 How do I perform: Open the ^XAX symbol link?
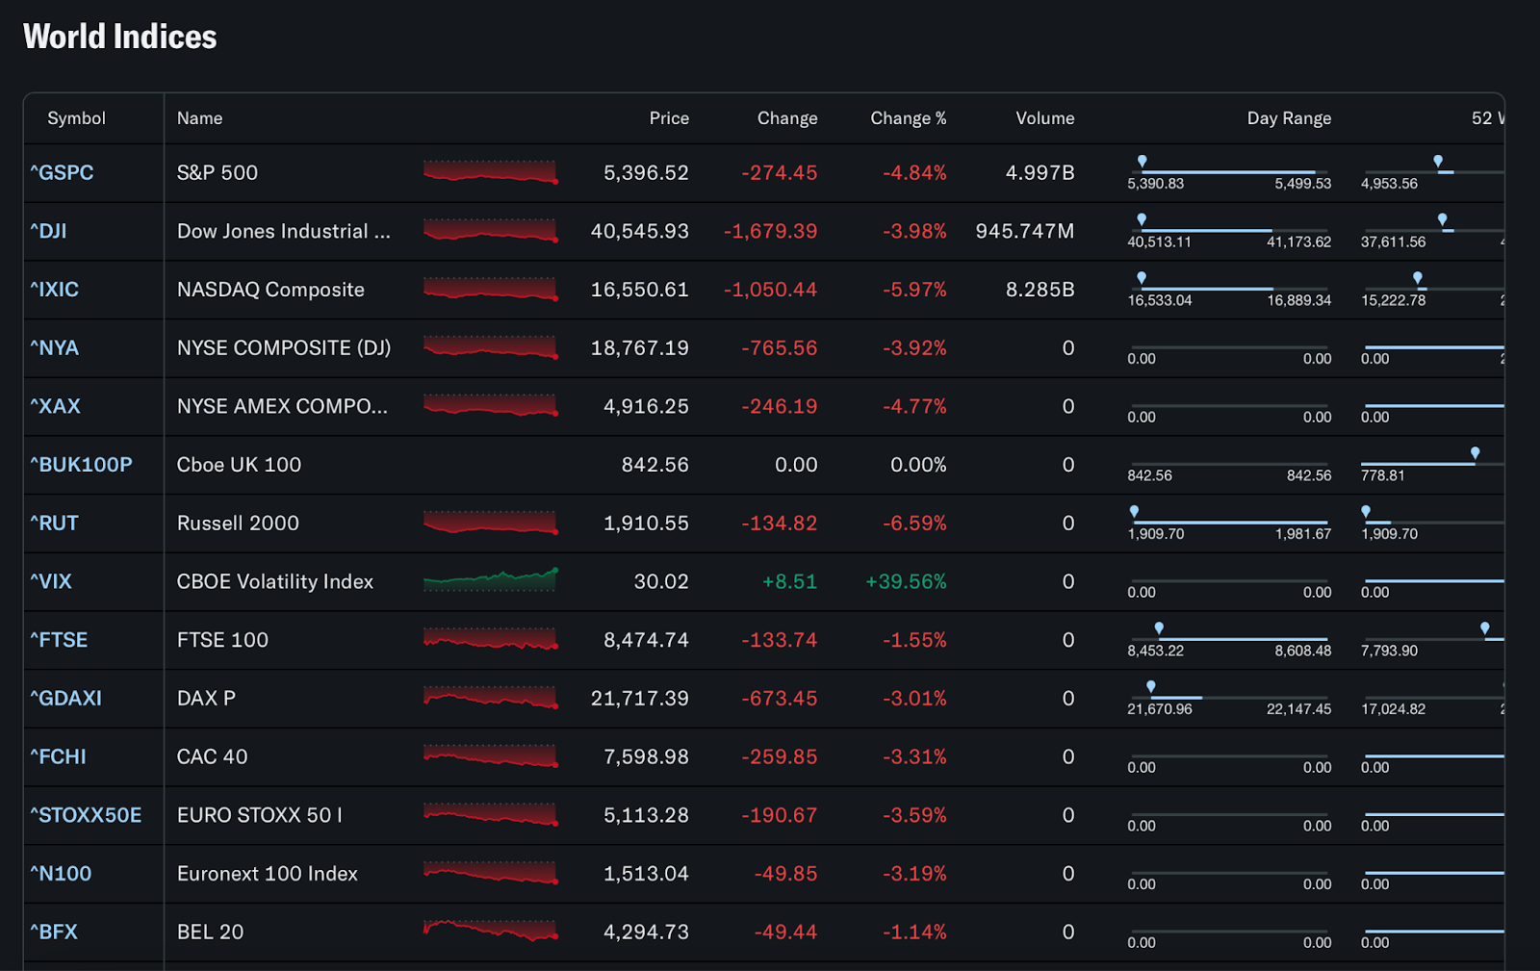click(55, 406)
